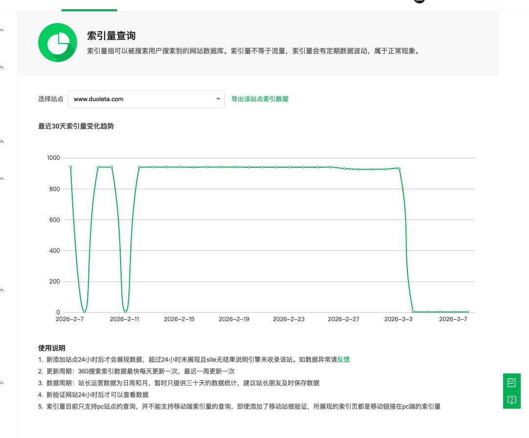
Task: Select the chart data point above 2026-2-27
Action: click(344, 169)
